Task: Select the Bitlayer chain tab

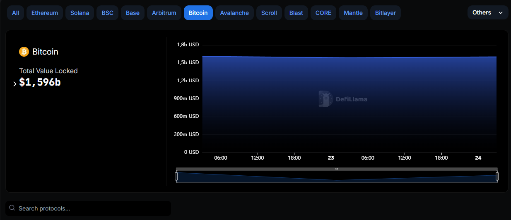Action: pos(385,13)
